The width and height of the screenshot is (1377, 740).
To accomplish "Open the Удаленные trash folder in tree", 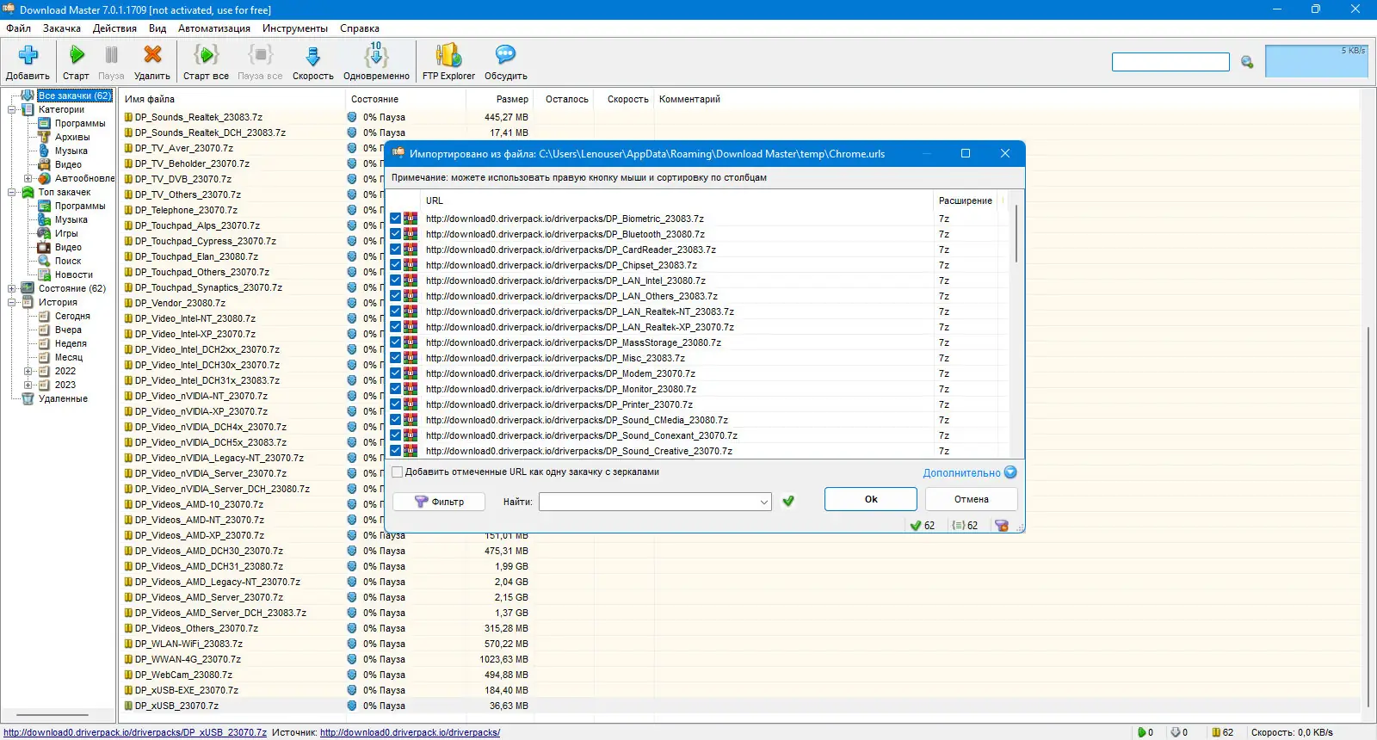I will click(63, 398).
